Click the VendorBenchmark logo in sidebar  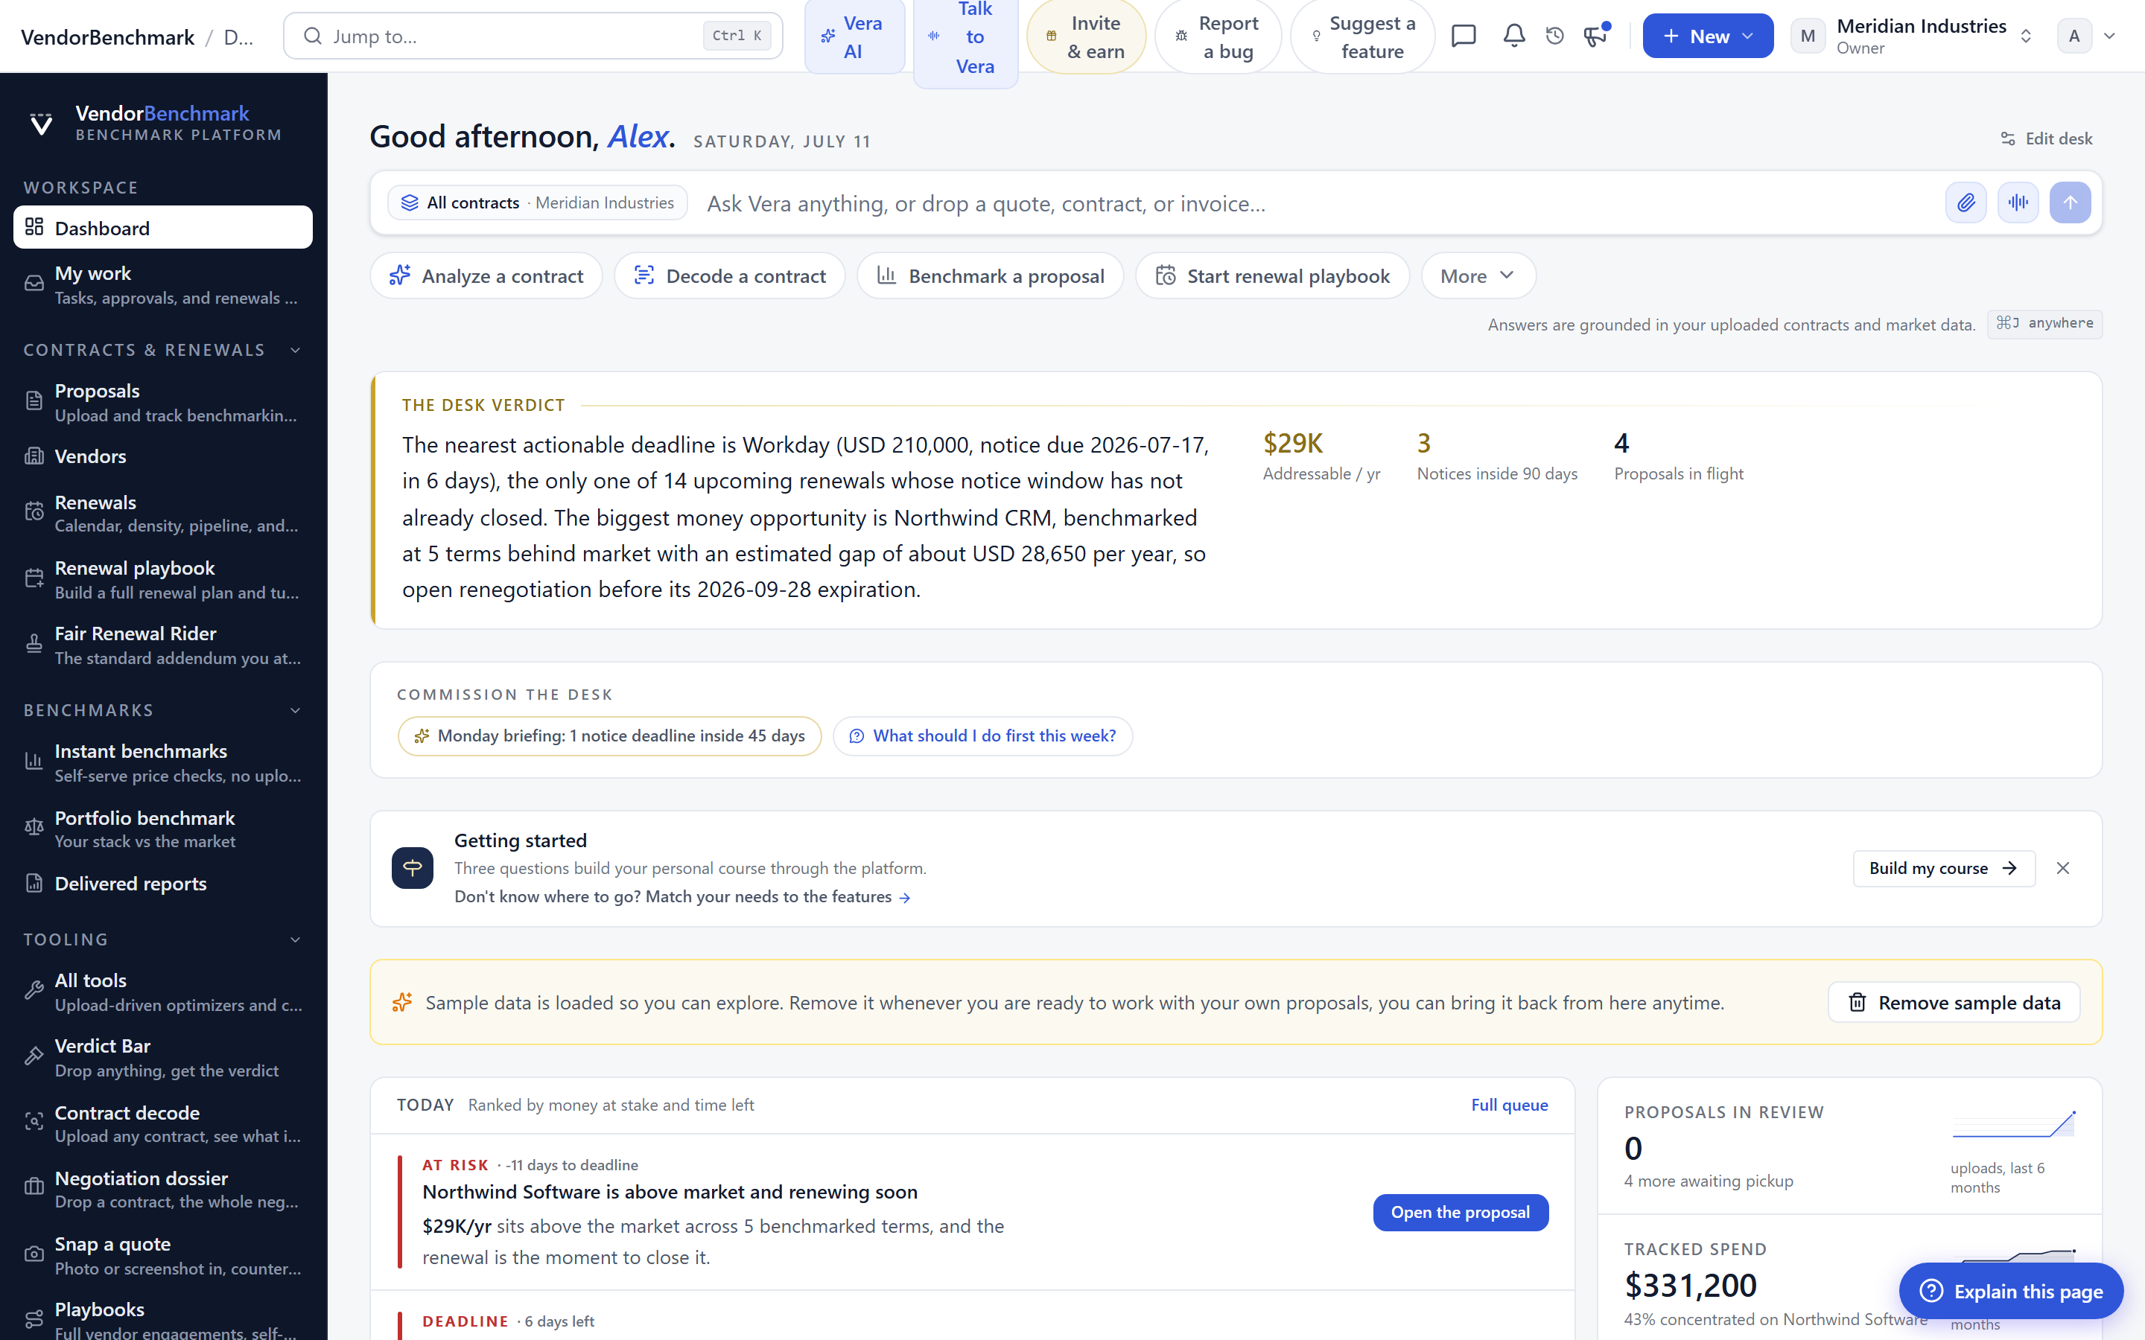pyautogui.click(x=41, y=123)
